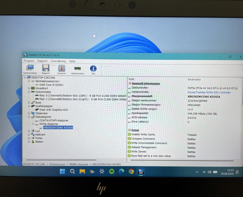Collapse the DESKTOP-CJEC2N6 root node

25,77
